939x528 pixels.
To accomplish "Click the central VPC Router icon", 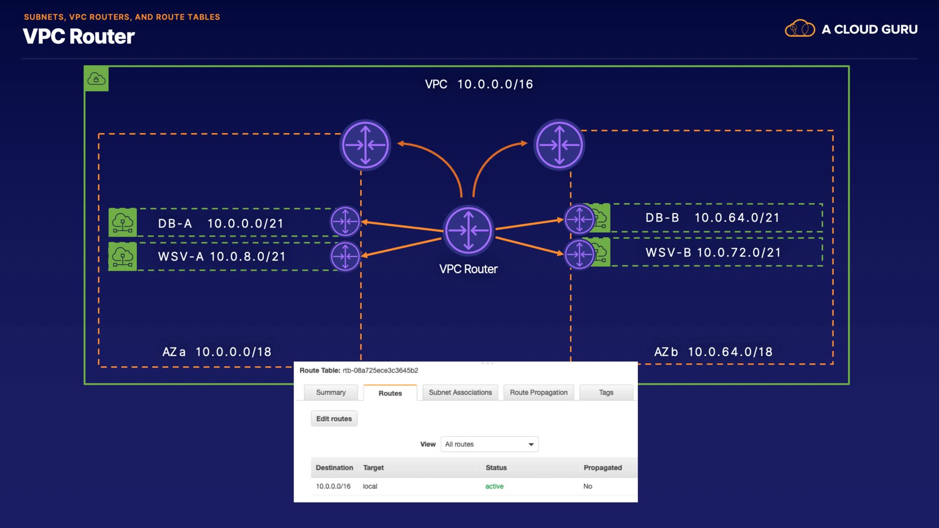I will tap(468, 230).
